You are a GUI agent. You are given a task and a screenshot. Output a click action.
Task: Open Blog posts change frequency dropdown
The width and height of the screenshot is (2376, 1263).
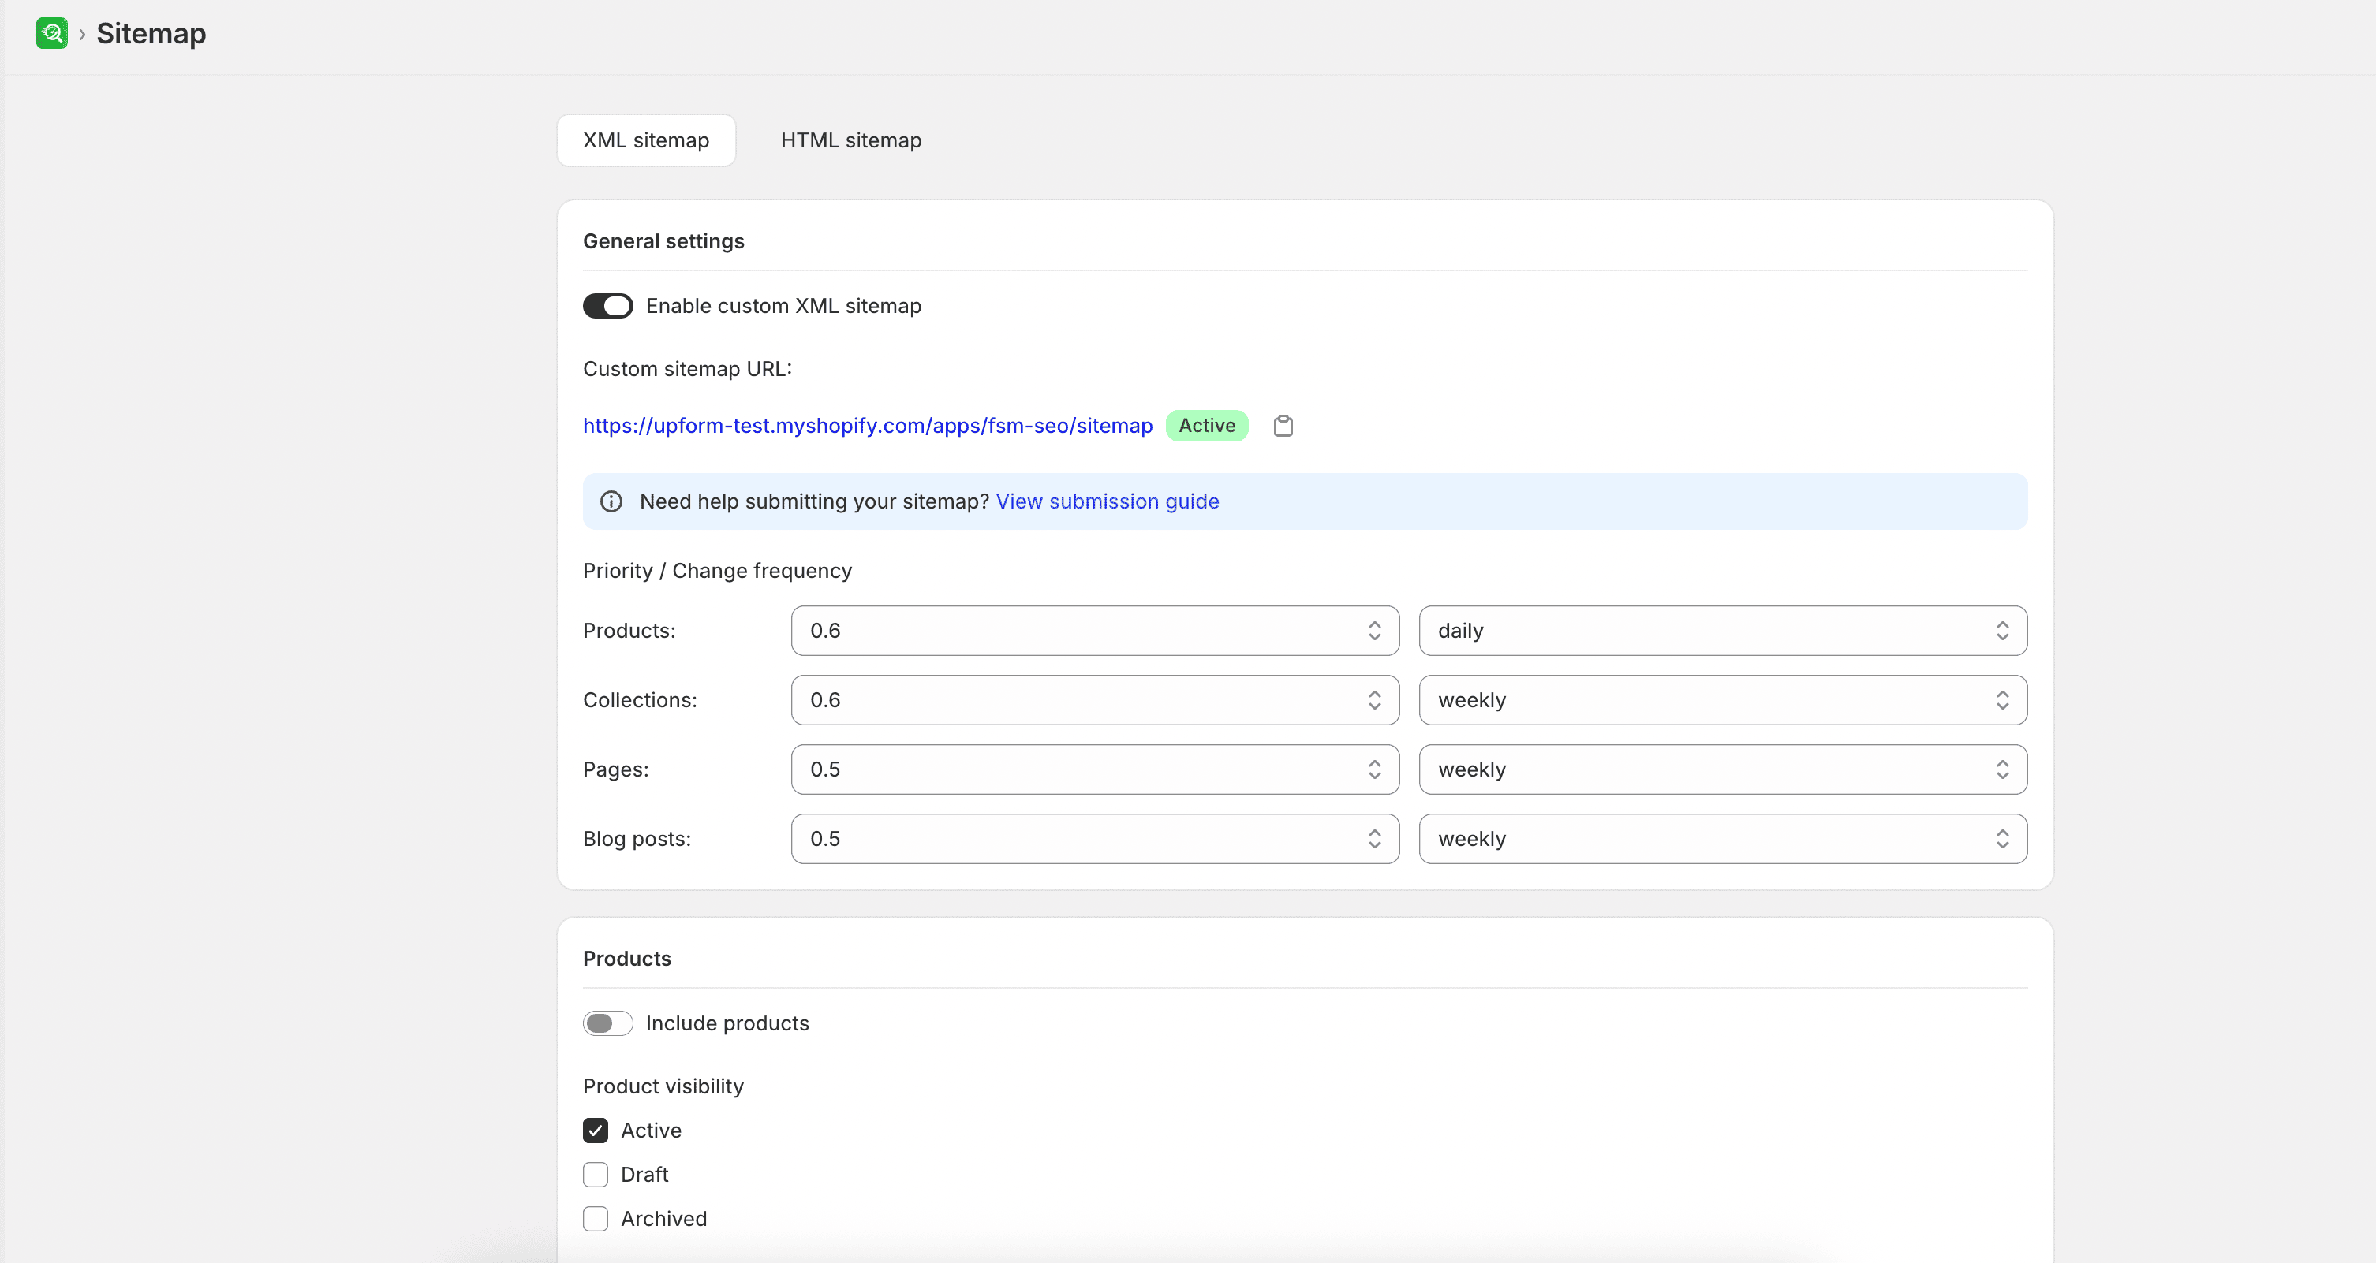pos(1723,839)
